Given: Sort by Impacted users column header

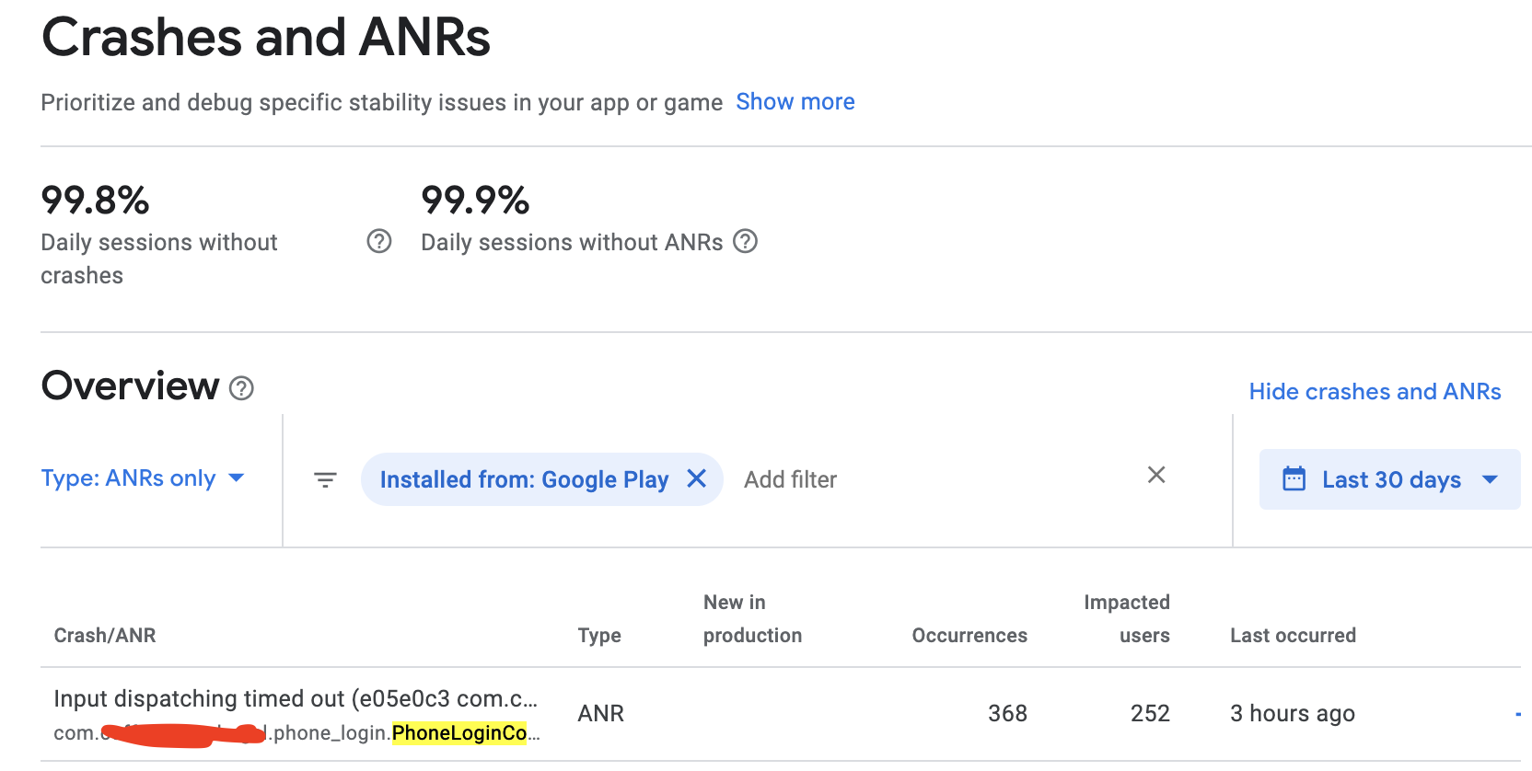Looking at the screenshot, I should coord(1126,618).
